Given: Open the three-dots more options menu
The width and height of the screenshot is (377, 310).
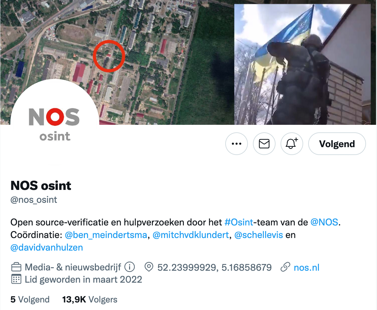Looking at the screenshot, I should pyautogui.click(x=237, y=144).
